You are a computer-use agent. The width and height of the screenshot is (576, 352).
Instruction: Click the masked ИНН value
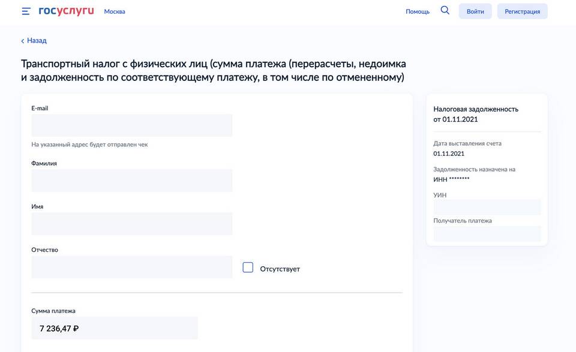click(459, 179)
